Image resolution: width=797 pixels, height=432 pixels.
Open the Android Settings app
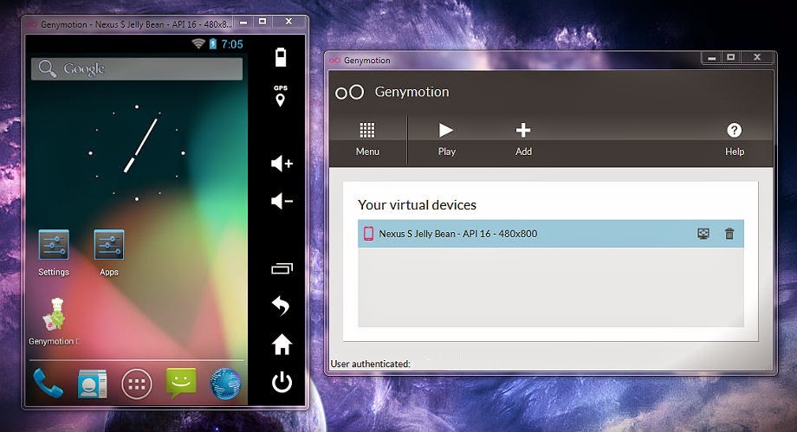point(54,253)
